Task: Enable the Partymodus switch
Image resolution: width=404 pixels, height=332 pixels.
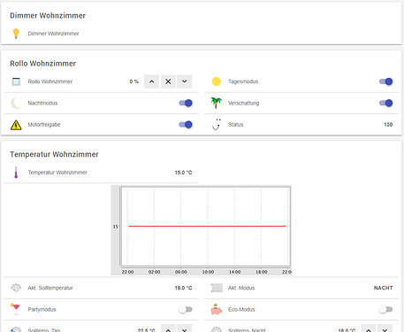Action: [186, 309]
